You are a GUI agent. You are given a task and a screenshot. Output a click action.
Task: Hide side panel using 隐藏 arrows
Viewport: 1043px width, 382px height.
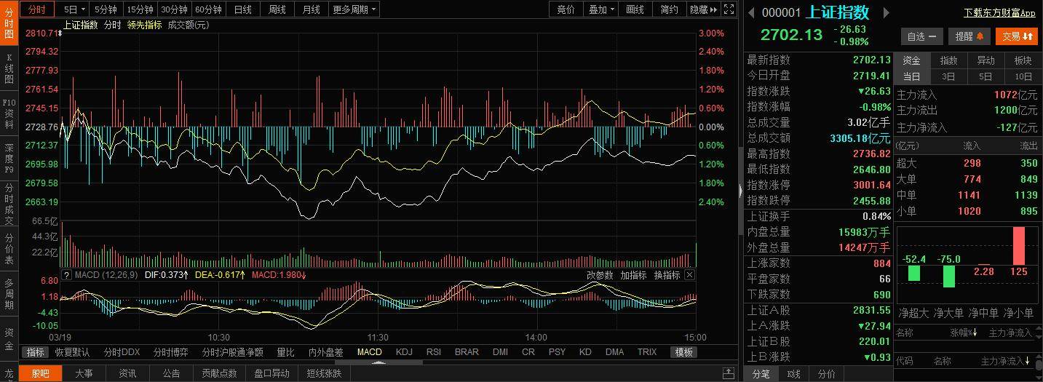[704, 9]
